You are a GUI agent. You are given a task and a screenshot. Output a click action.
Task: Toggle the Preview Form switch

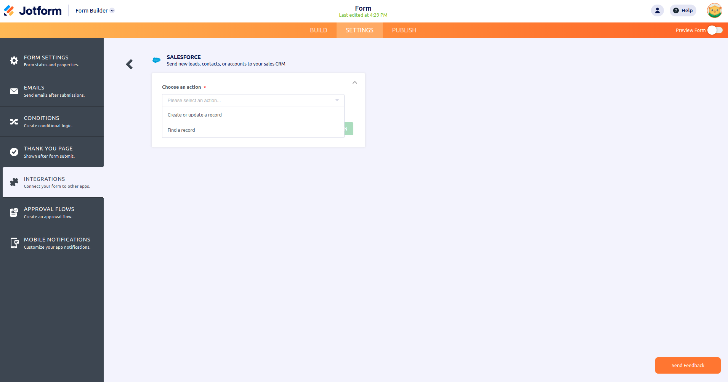[715, 30]
